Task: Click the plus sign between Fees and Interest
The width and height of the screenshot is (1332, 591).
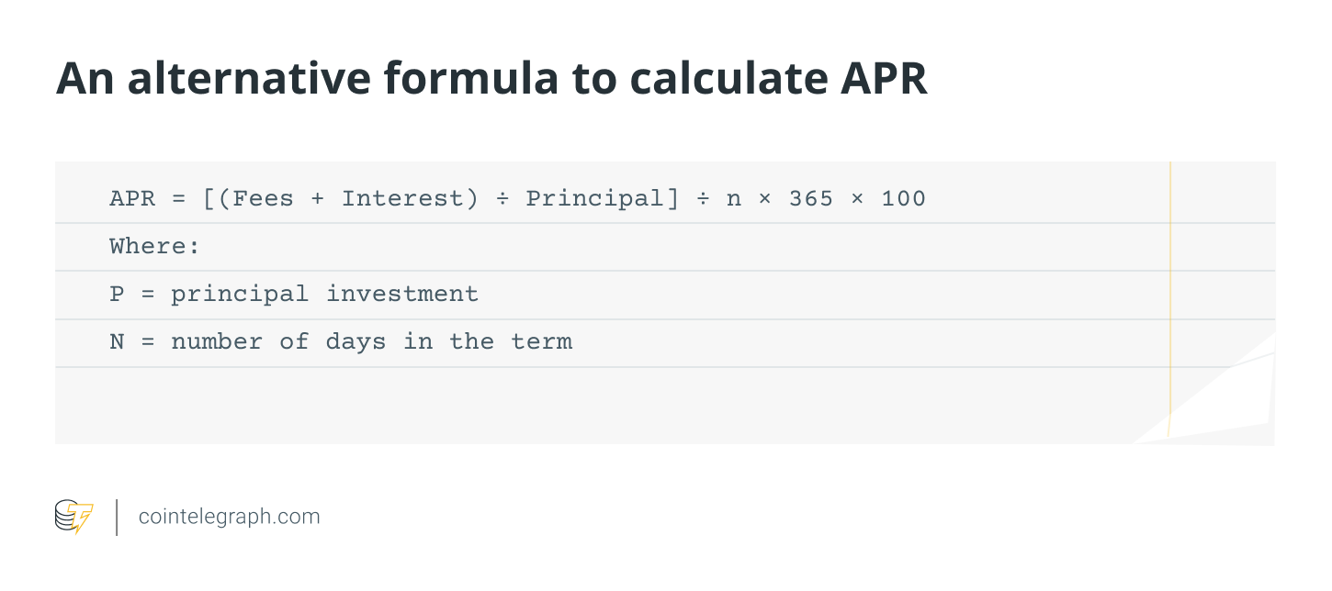Action: click(x=318, y=198)
